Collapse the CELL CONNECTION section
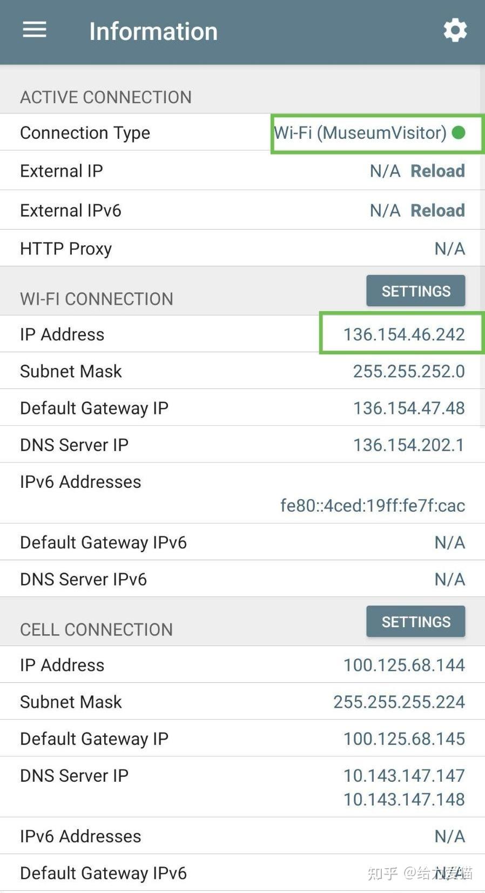Screen dimensions: 485x893 coord(96,629)
